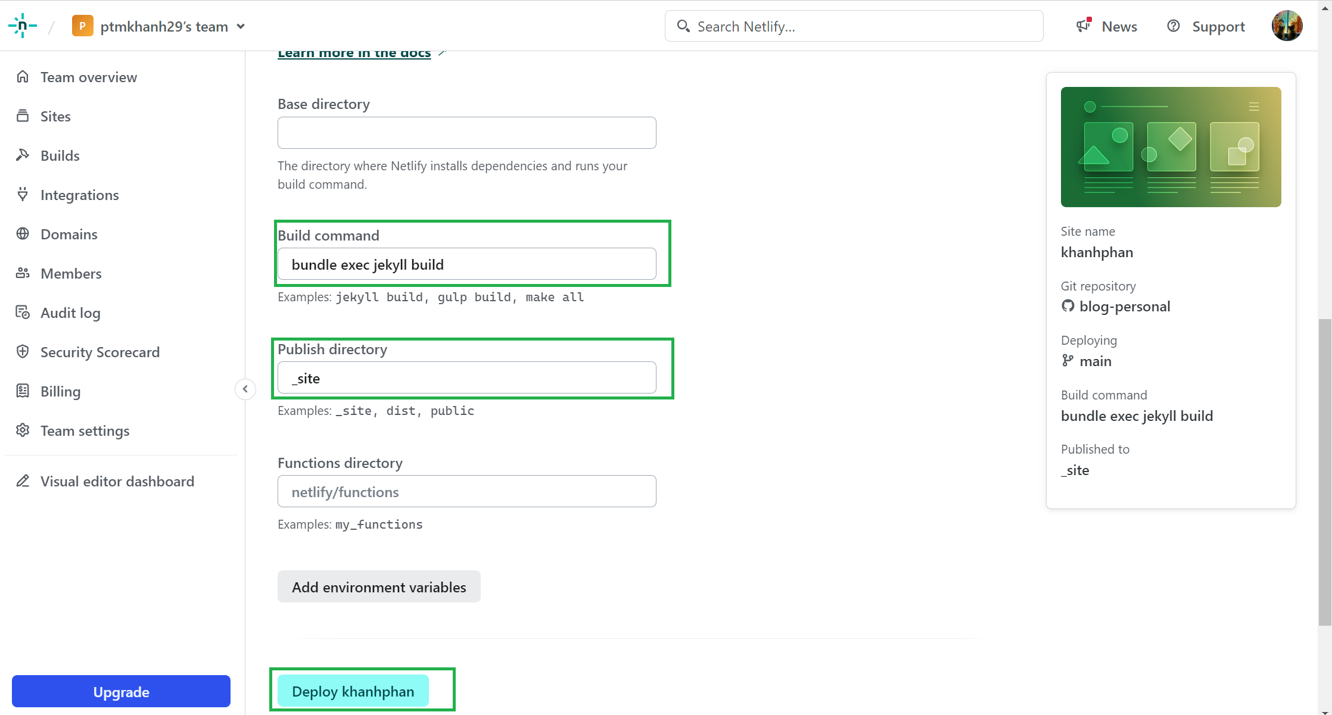This screenshot has height=715, width=1332.
Task: Click the Support question mark icon
Action: coord(1173,26)
